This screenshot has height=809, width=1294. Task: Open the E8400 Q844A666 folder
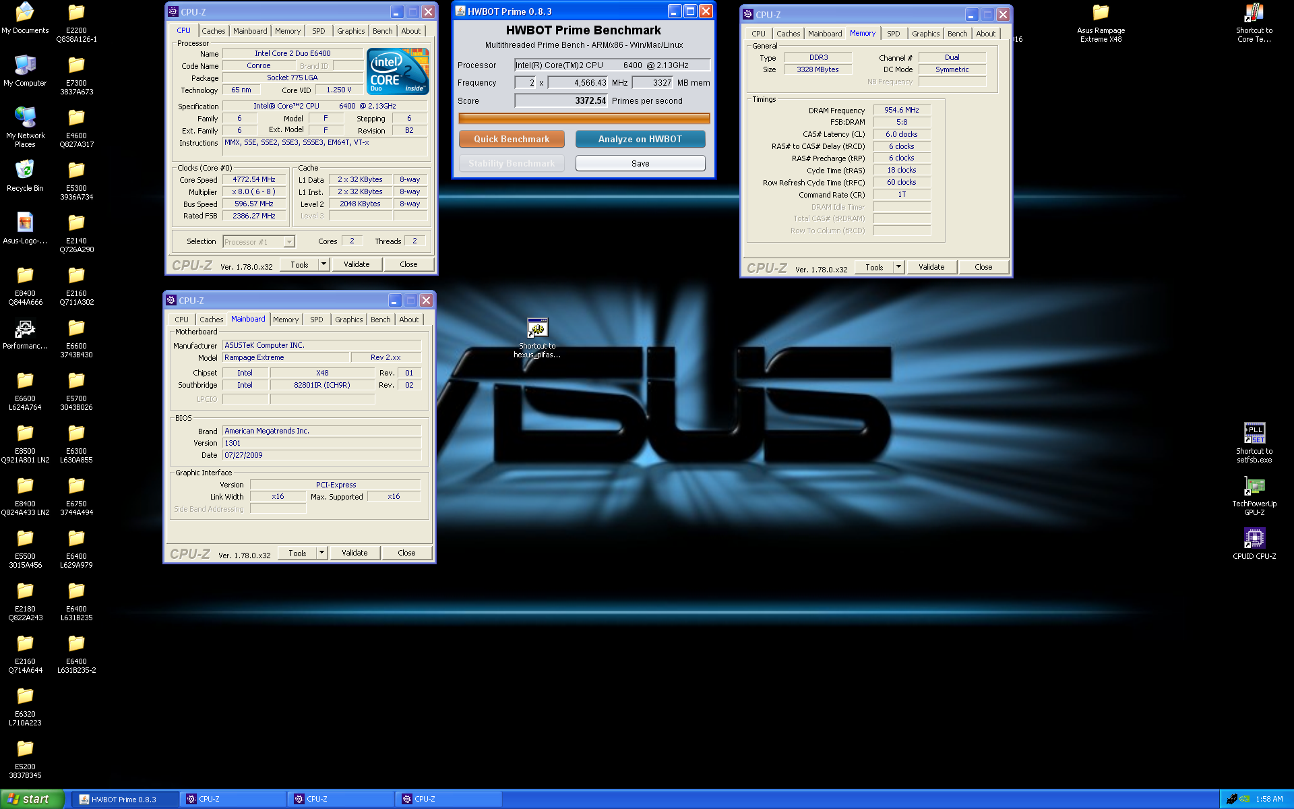pyautogui.click(x=25, y=285)
